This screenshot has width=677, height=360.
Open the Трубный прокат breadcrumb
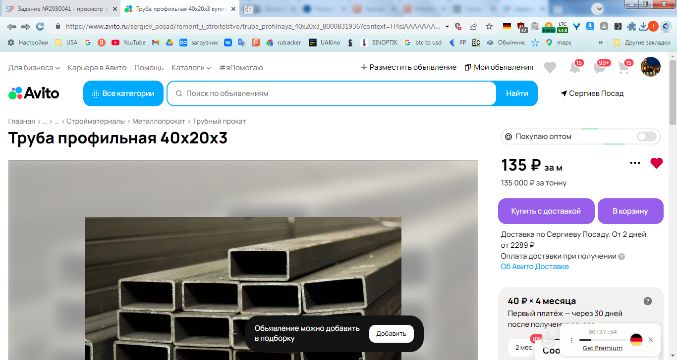[219, 121]
